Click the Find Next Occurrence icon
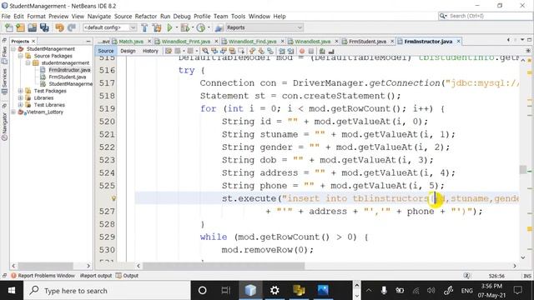 point(224,51)
